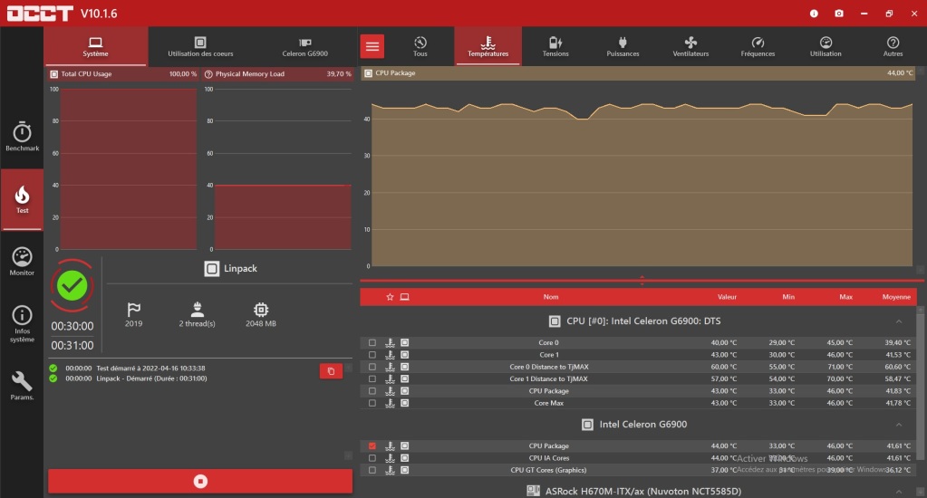The image size is (927, 498).
Task: Stop the running test
Action: click(200, 482)
